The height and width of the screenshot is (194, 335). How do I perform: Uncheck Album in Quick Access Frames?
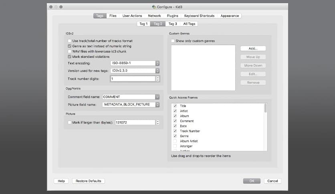point(175,116)
